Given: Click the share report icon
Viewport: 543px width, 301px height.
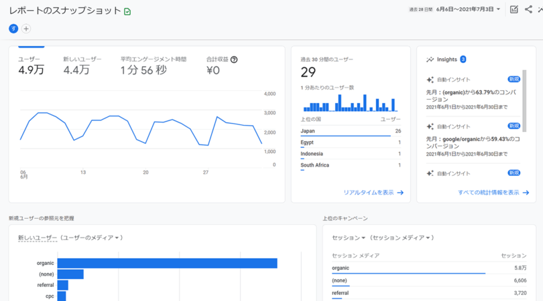Looking at the screenshot, I should tap(528, 9).
